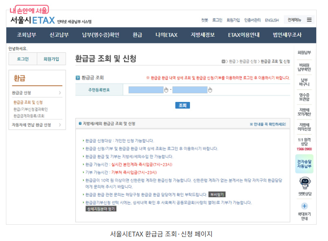Open the 인증서관리 link
Screen dimensions: 328x241
[253, 20]
